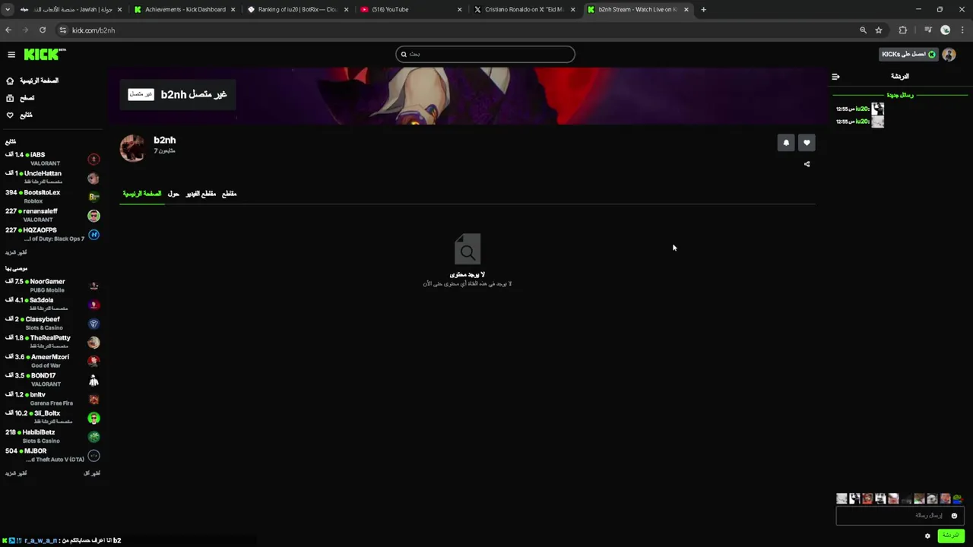Viewport: 973px width, 547px height.
Task: Expand 'show more' under followed channels
Action: pos(16,252)
